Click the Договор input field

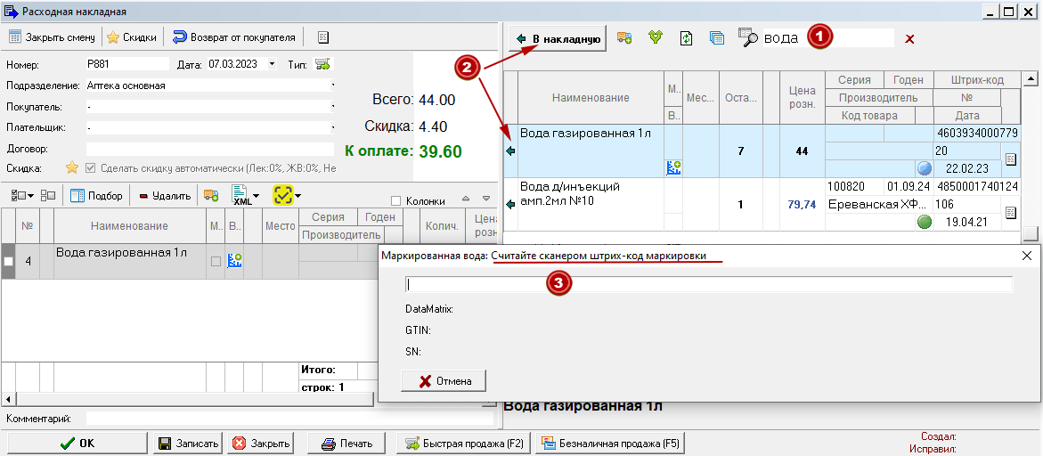(209, 149)
